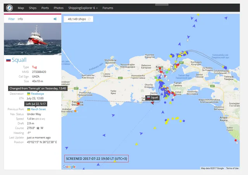Click the orange marker near Koktebel
This screenshot has width=248, height=175.
coord(76,111)
